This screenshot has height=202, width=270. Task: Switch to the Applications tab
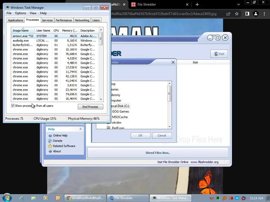click(16, 20)
